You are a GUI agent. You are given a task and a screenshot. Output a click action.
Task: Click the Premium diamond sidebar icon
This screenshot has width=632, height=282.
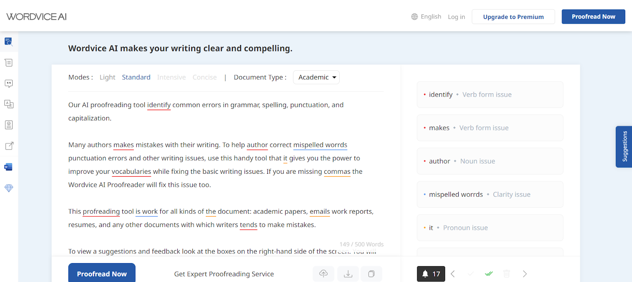9,188
